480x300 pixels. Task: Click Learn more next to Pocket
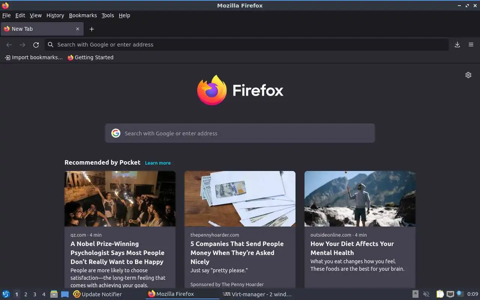point(157,163)
